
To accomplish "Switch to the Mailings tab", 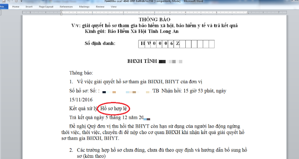I will pyautogui.click(x=84, y=7).
